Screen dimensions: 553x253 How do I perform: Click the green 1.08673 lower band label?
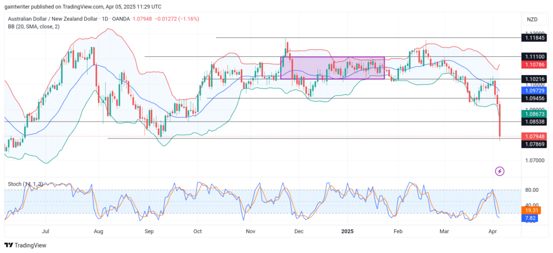[534, 114]
